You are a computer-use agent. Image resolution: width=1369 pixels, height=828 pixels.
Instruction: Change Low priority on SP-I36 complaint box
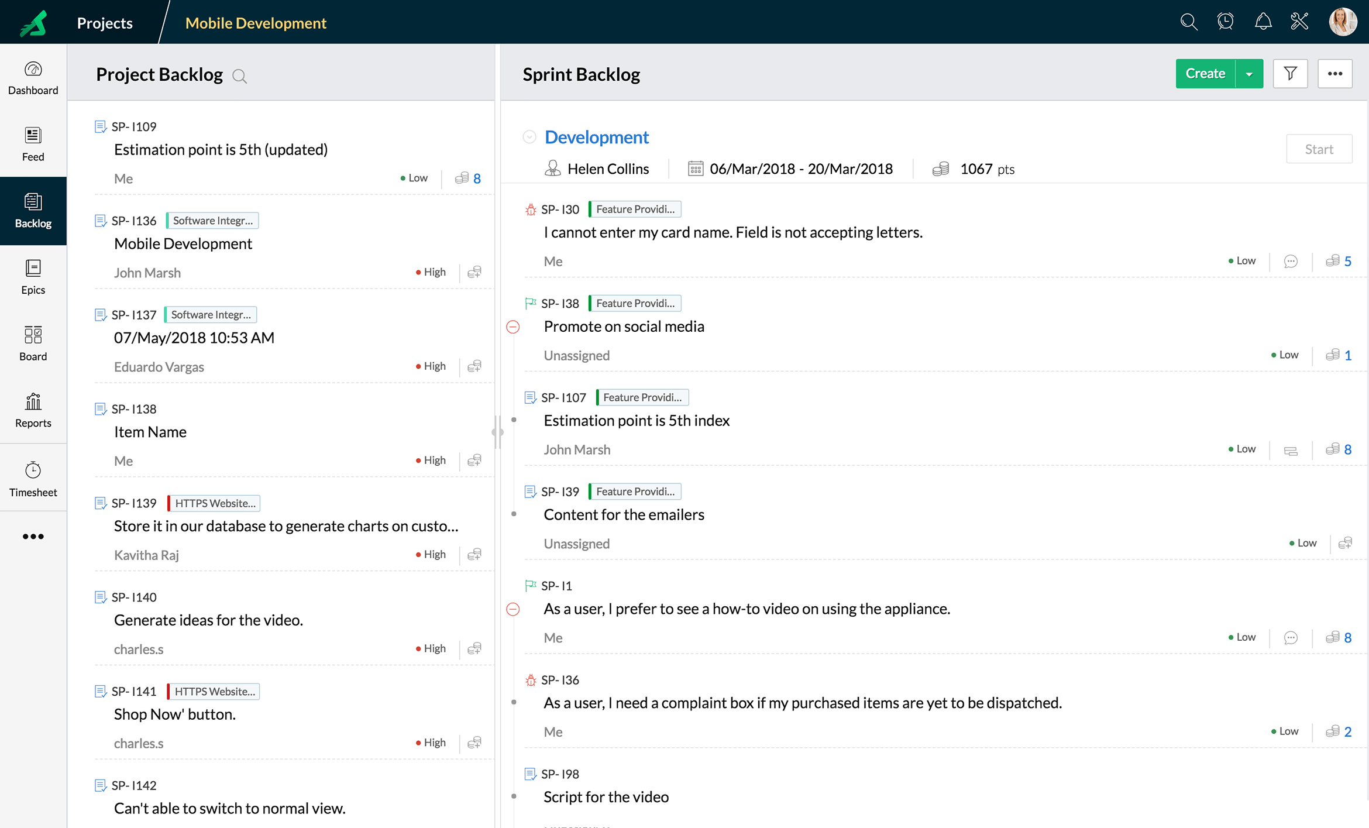pyautogui.click(x=1285, y=731)
